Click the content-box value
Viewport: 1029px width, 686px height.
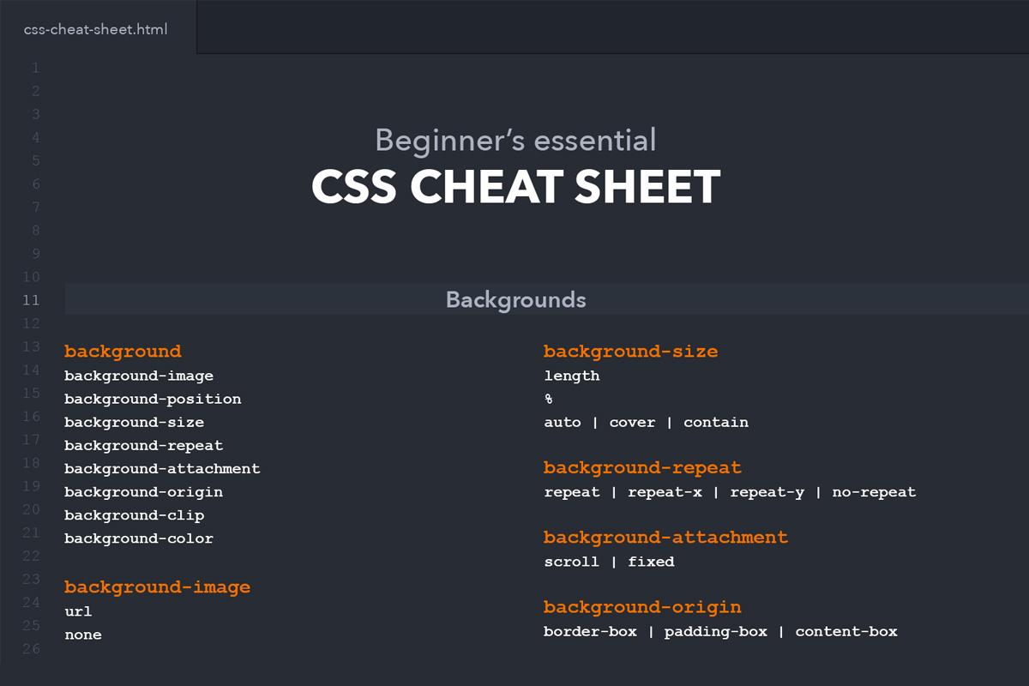[846, 632]
